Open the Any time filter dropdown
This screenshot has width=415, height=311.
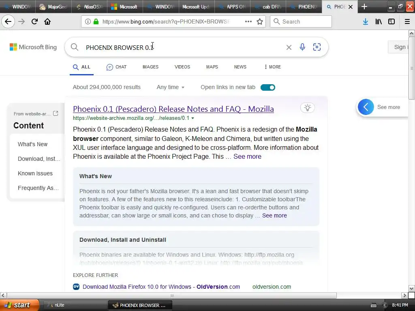pos(170,87)
